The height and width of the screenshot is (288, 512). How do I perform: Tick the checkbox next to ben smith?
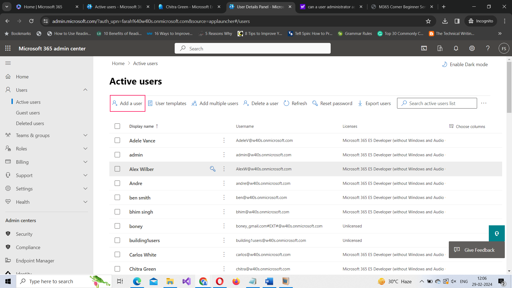click(x=117, y=197)
